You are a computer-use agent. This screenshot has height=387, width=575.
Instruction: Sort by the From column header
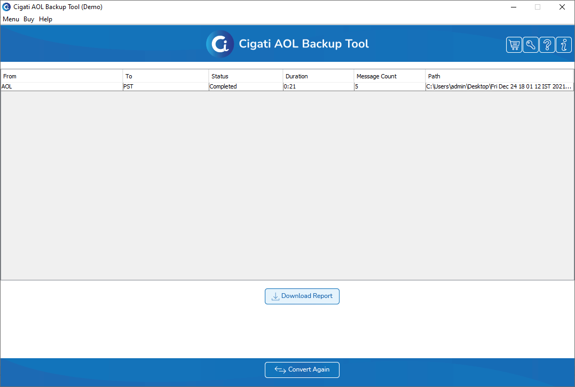pos(61,76)
